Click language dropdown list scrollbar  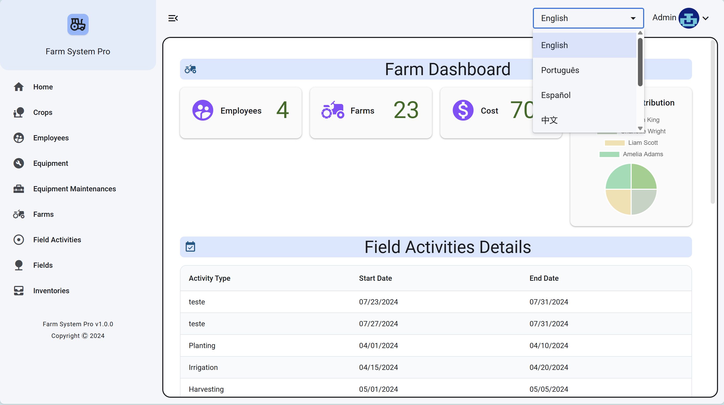tap(640, 62)
